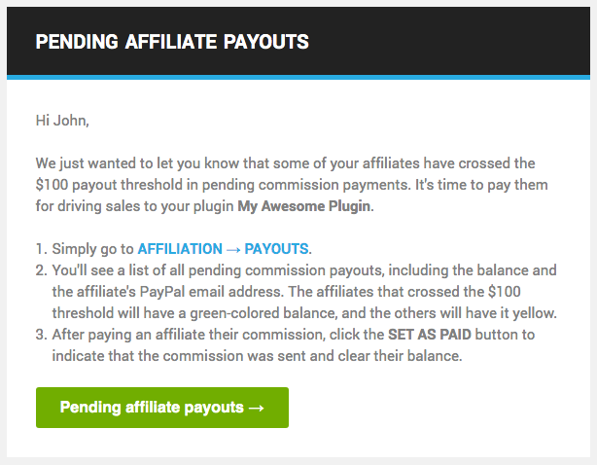Screen dimensions: 597x465
Task: Click the PENDING AFFILIATE PAYOUTS header title
Action: pyautogui.click(x=172, y=42)
